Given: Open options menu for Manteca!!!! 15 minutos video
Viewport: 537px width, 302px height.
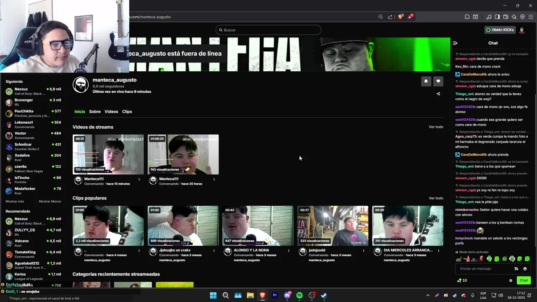Looking at the screenshot, I should [139, 179].
